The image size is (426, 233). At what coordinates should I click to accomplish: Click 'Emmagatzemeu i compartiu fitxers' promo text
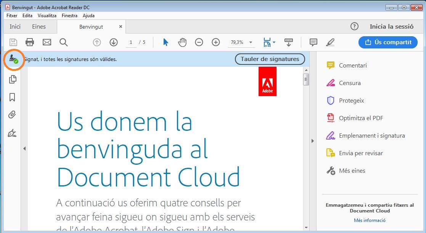[x=370, y=208]
